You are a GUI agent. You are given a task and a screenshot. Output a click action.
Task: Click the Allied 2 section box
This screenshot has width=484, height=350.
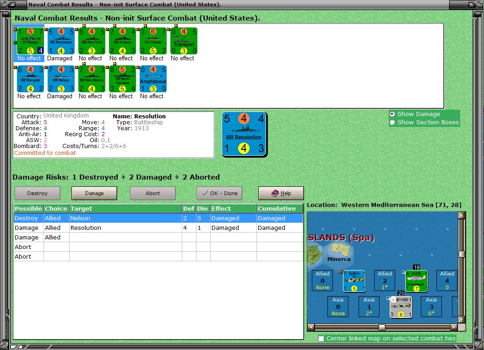point(385,281)
